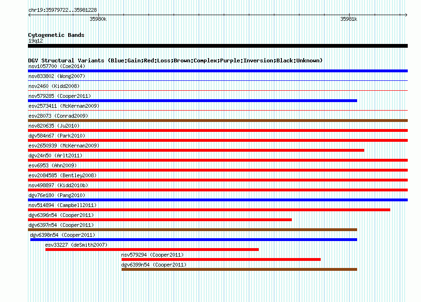
Task: Open nsv579285 (Cooper2011) variant label
Action: 60,96
